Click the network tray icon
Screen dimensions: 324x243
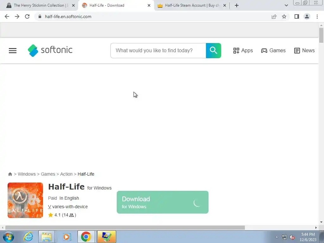(x=284, y=237)
